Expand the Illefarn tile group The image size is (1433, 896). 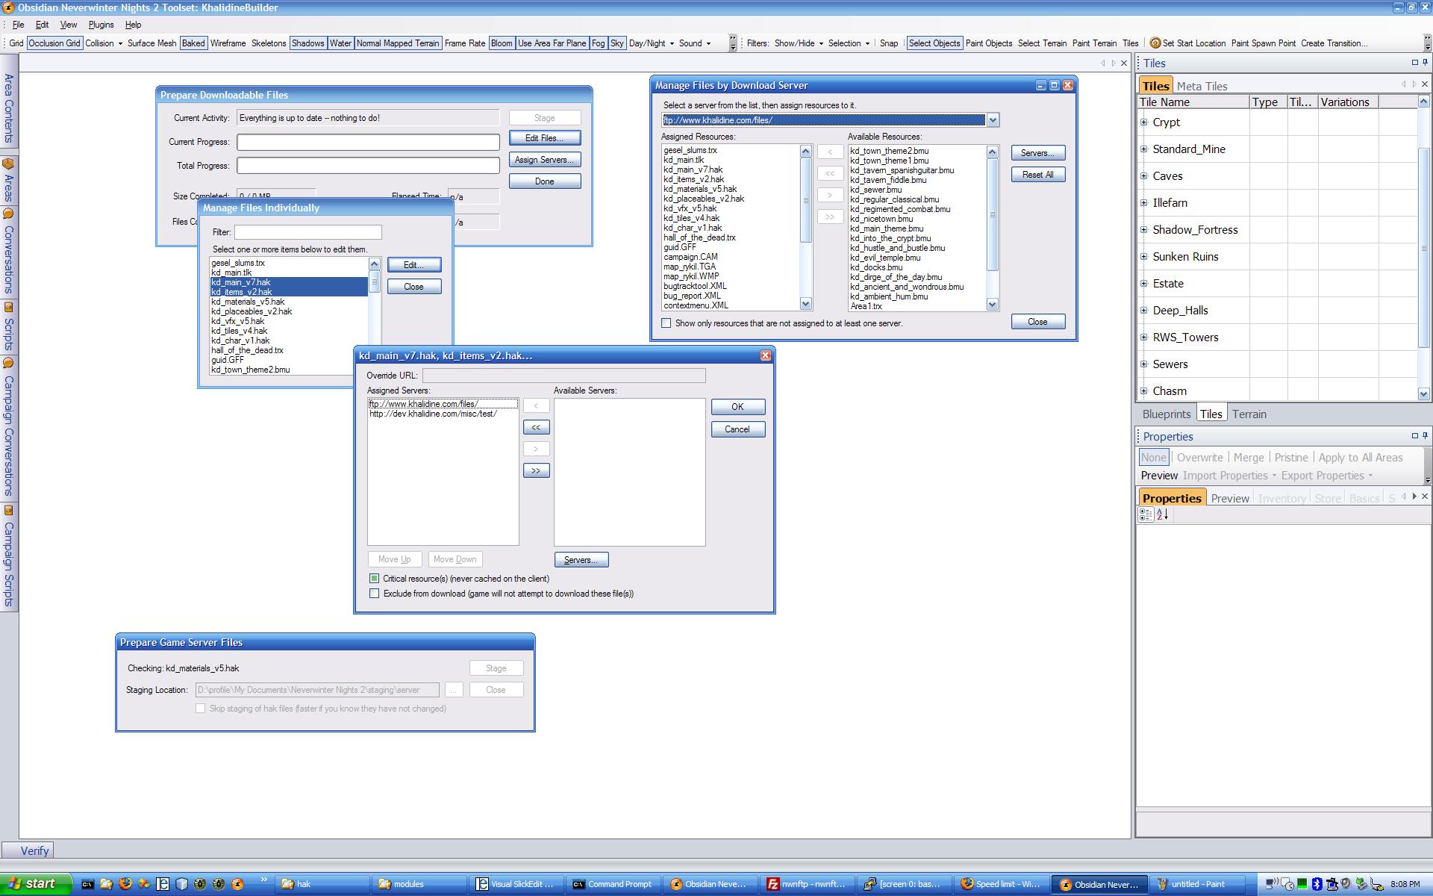tap(1144, 202)
